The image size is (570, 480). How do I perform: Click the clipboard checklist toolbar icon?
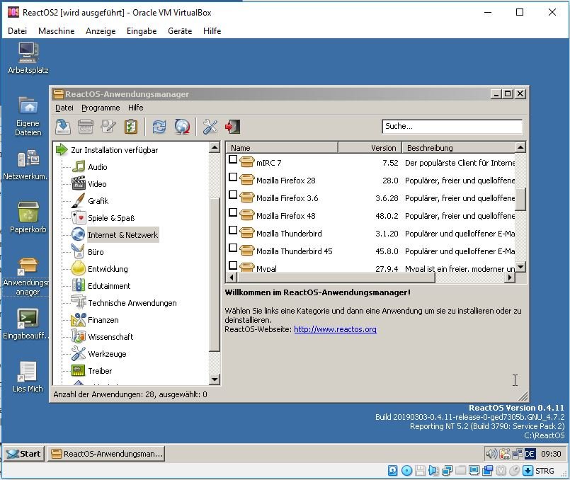point(131,127)
